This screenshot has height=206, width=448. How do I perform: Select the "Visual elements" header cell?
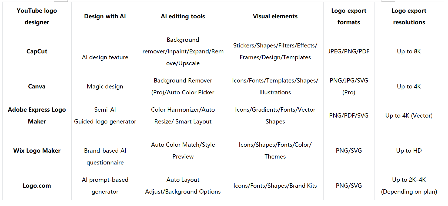coord(275,16)
